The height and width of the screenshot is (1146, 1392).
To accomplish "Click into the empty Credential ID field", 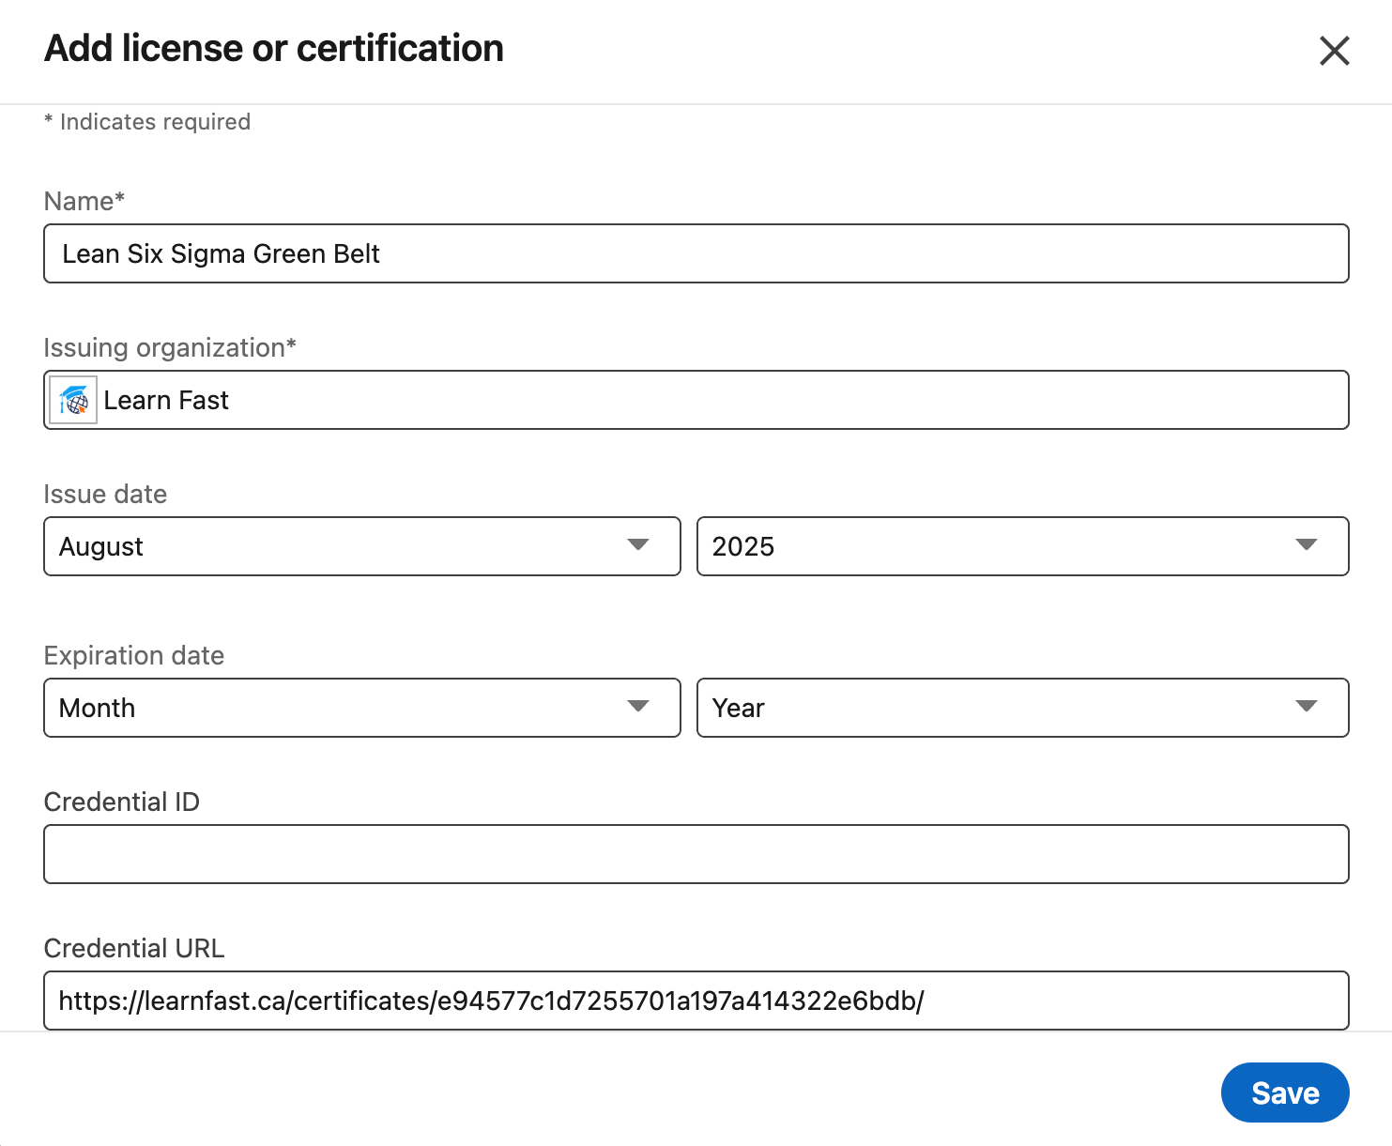I will (695, 854).
